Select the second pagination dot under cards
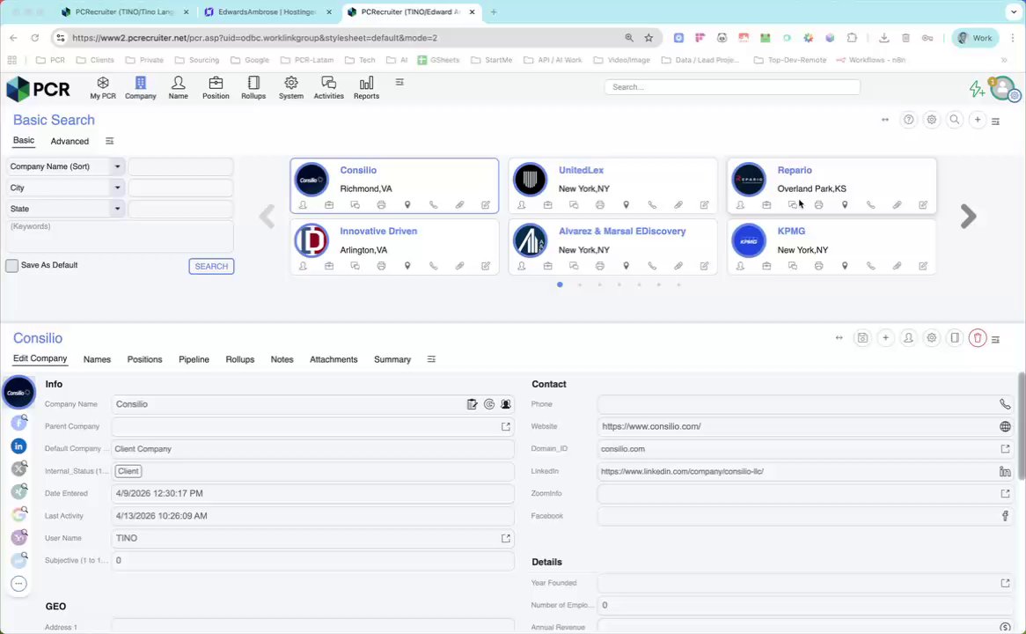1026x634 pixels. [580, 285]
